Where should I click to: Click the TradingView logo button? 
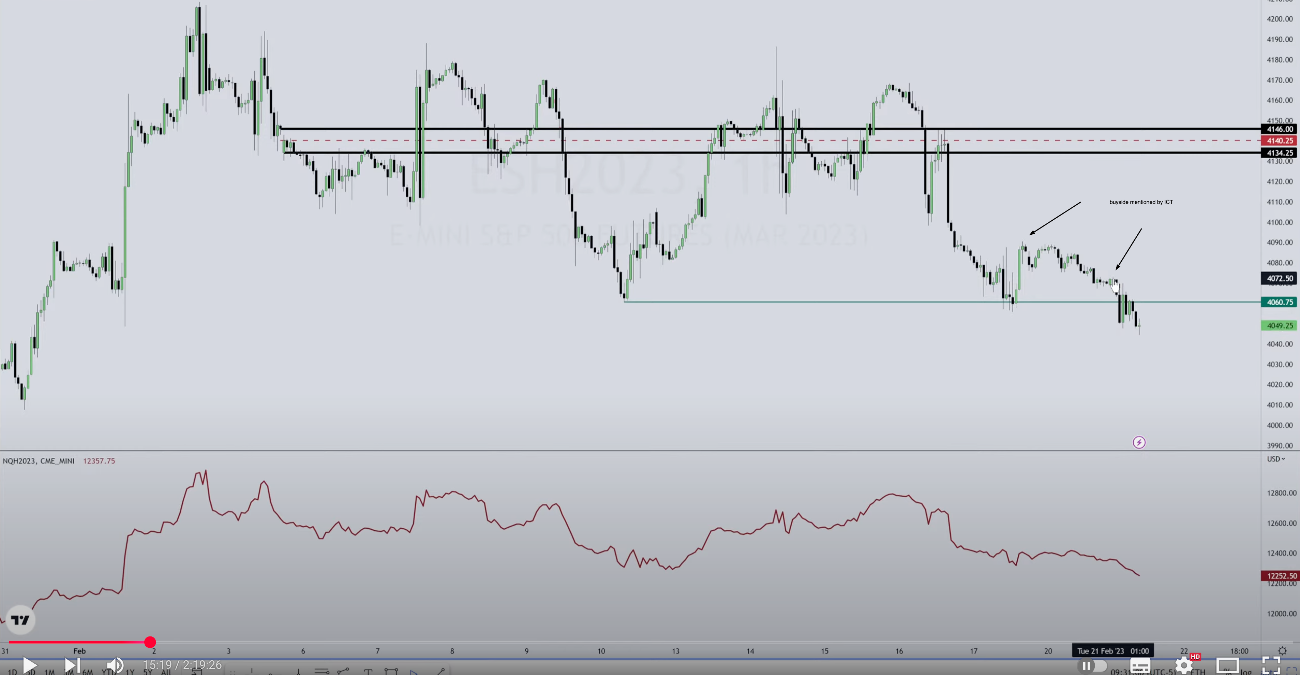[x=20, y=620]
